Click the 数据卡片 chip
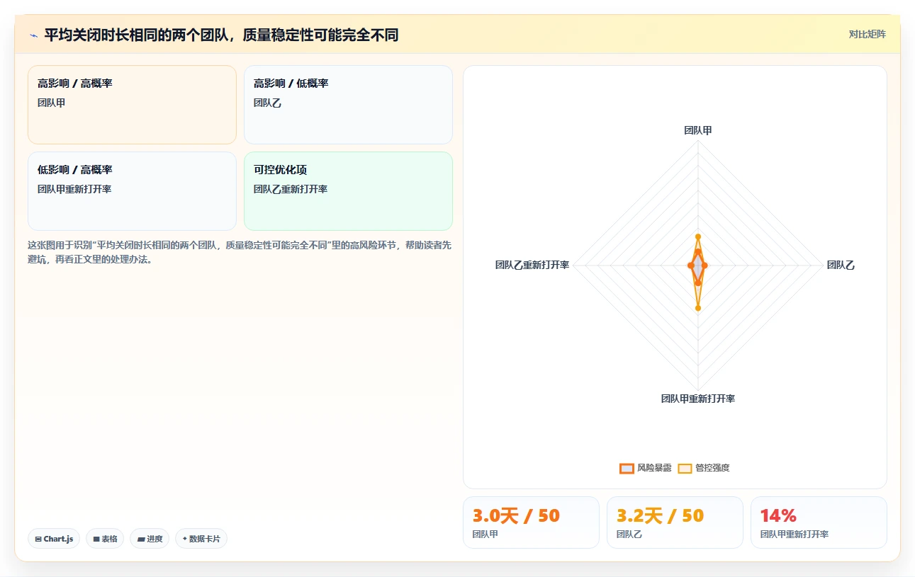 coord(201,539)
